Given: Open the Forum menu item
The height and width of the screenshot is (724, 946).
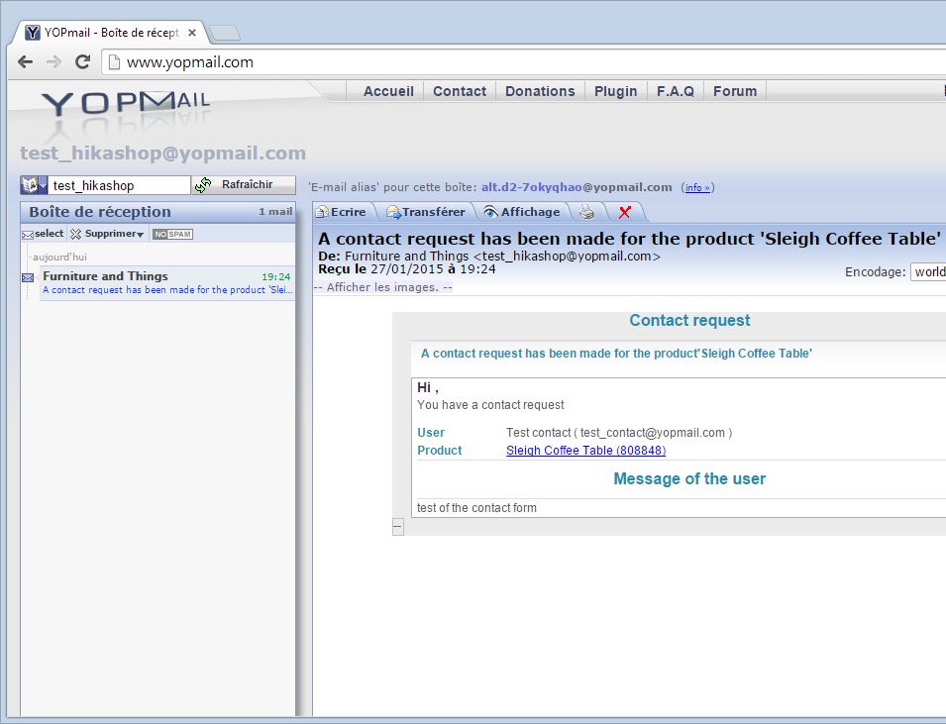Looking at the screenshot, I should pyautogui.click(x=735, y=91).
